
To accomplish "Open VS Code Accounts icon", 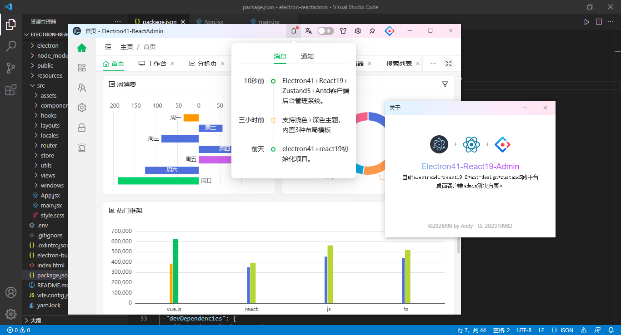I will [11, 292].
